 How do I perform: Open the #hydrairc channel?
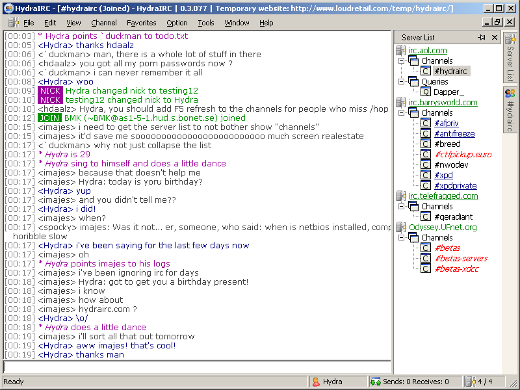click(x=450, y=71)
